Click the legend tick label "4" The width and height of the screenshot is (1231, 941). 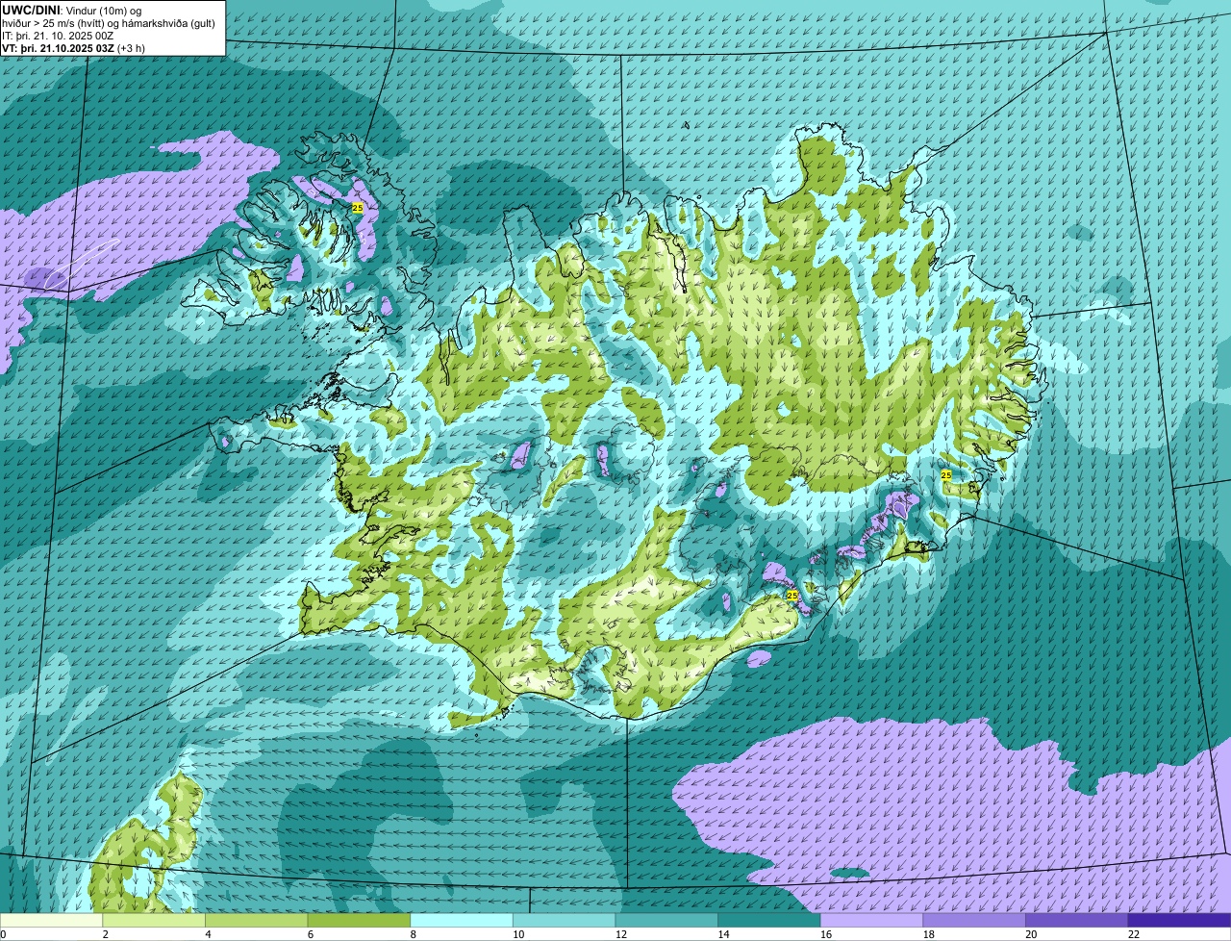(x=208, y=934)
